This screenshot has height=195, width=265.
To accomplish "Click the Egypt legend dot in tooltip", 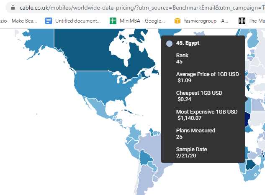I will pyautogui.click(x=169, y=43).
